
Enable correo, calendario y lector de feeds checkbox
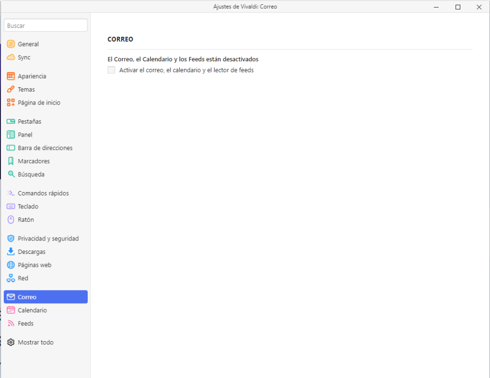[112, 70]
